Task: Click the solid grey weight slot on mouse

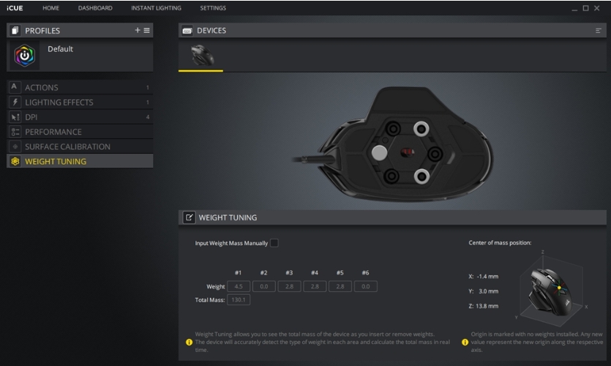Action: pos(379,153)
